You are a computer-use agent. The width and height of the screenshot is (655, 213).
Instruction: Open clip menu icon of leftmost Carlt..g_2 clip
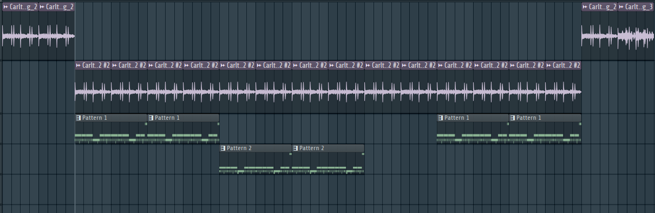[x=5, y=7]
